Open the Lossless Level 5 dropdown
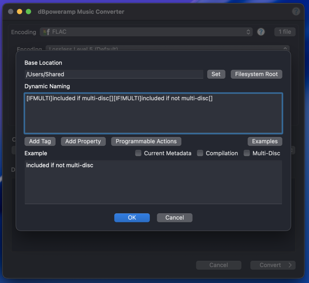Viewport: 309px width, 283px height. [x=168, y=48]
